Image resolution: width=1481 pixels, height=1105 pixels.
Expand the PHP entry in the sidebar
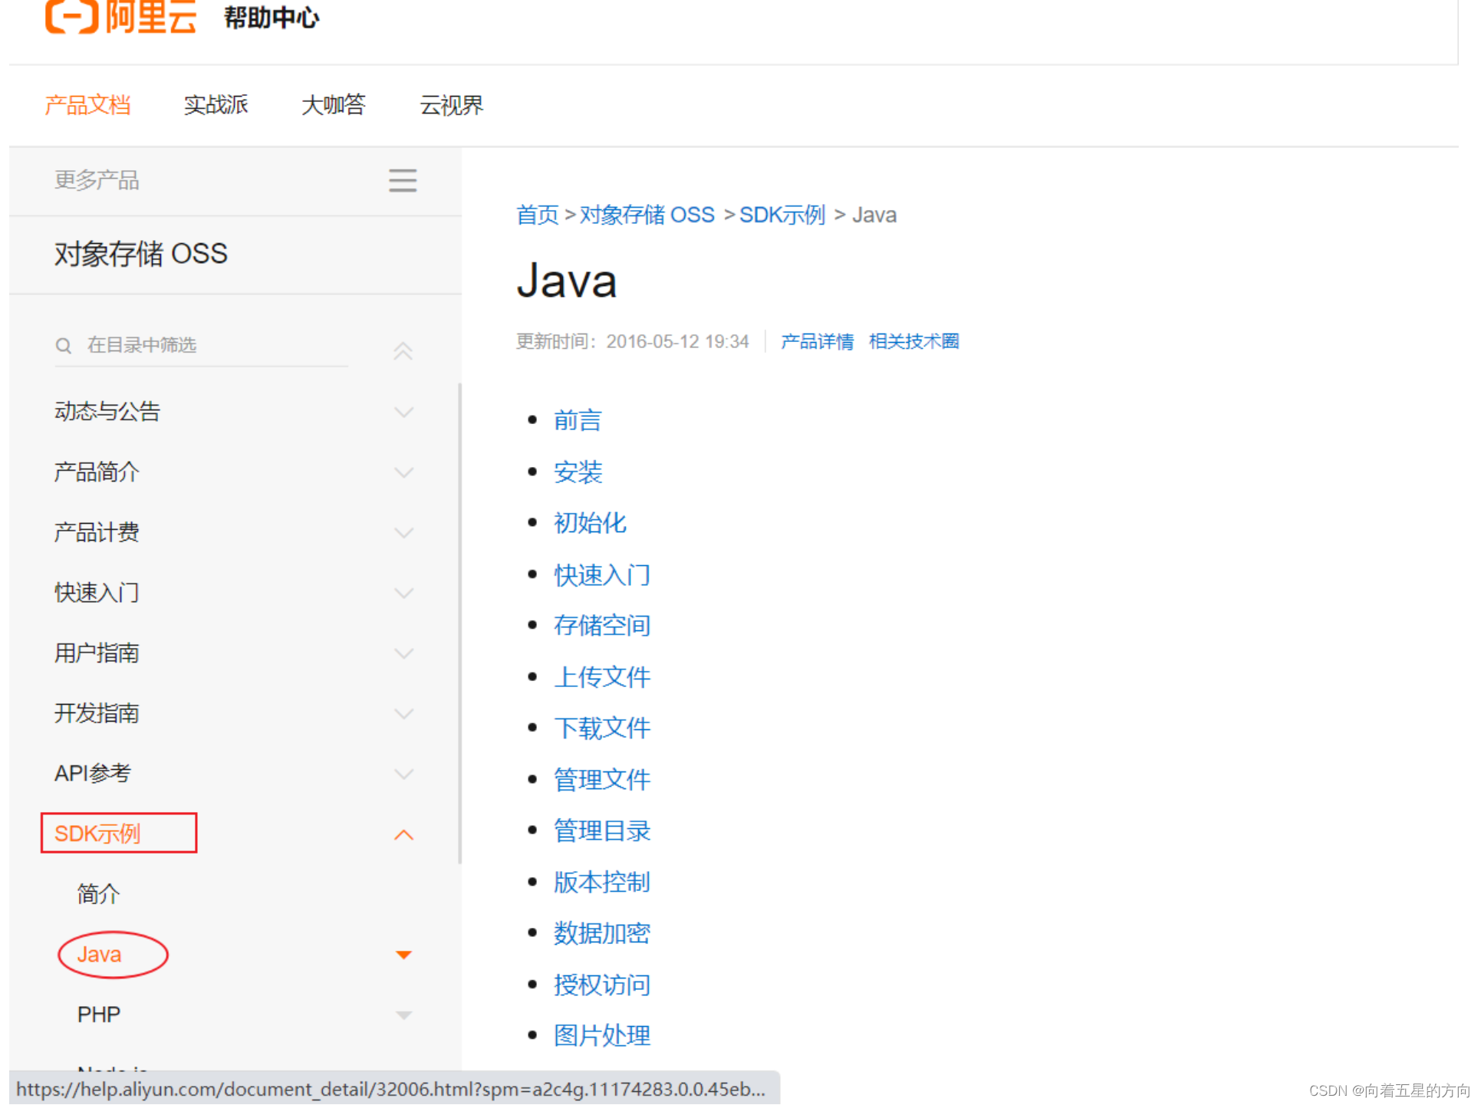coord(404,1014)
